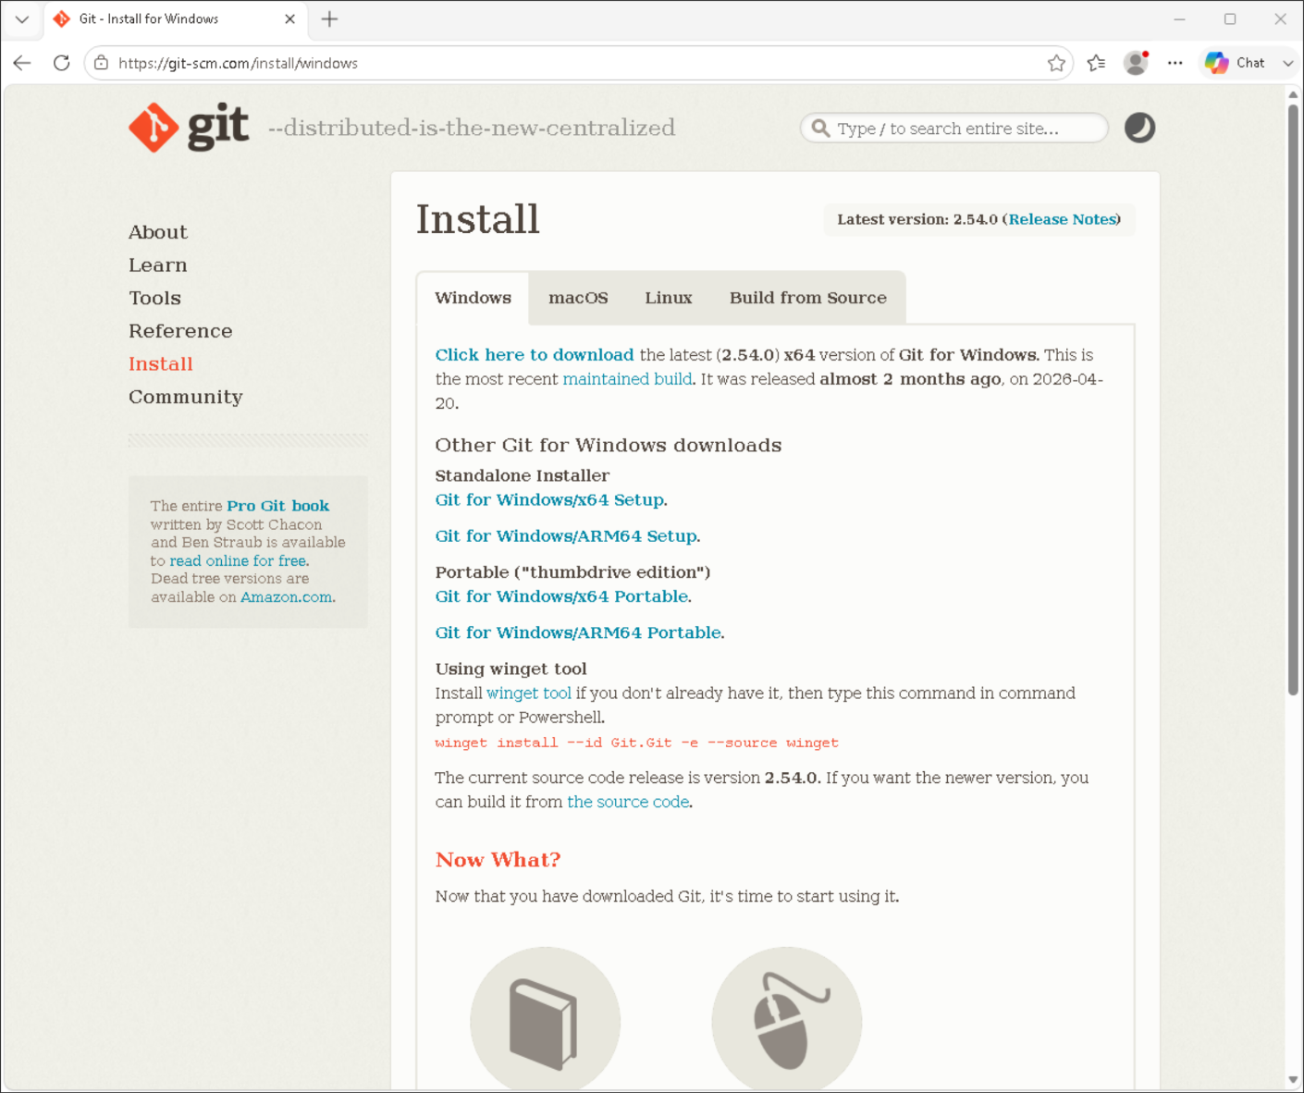This screenshot has width=1304, height=1093.
Task: Close the Git - Install for Windows tab
Action: click(x=289, y=18)
